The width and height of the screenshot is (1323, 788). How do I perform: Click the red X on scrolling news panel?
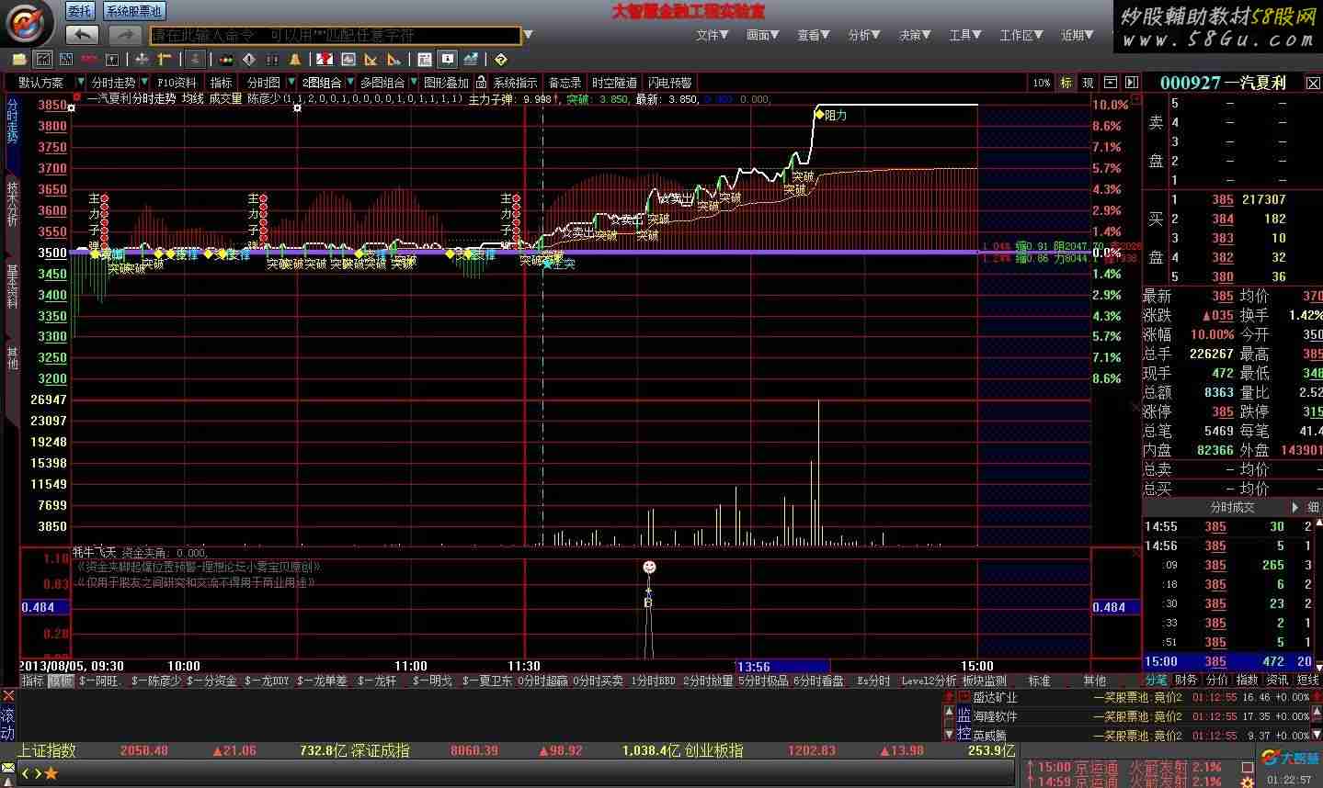click(x=7, y=696)
